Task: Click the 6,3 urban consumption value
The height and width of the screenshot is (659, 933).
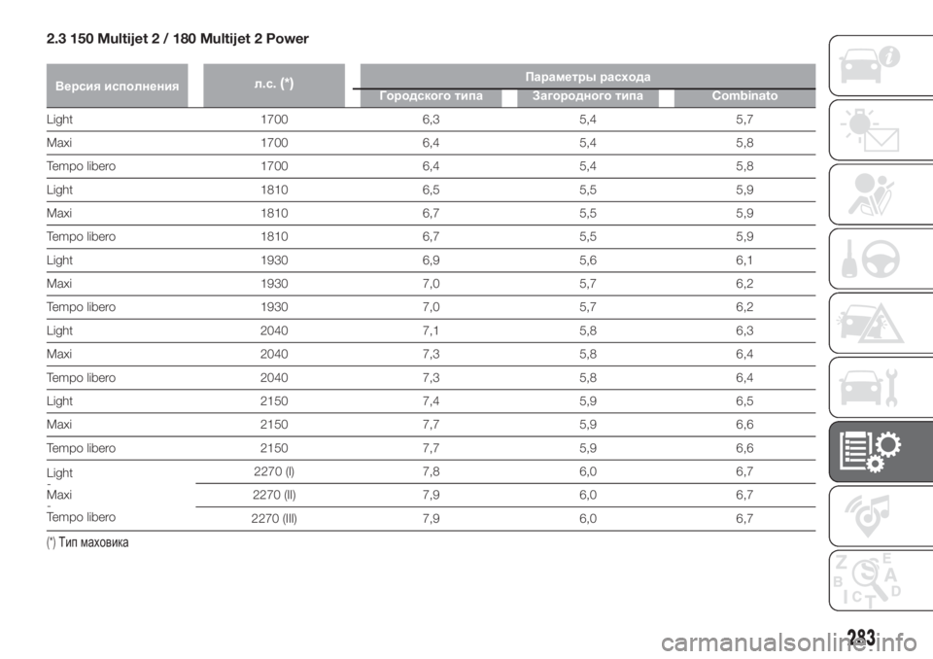Action: (431, 120)
